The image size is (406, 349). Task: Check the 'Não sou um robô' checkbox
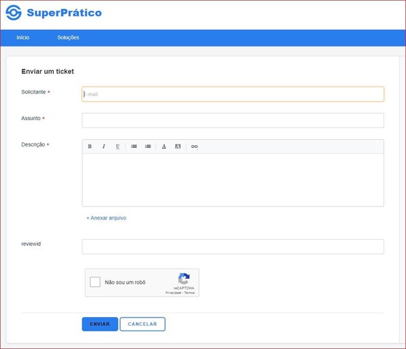95,282
